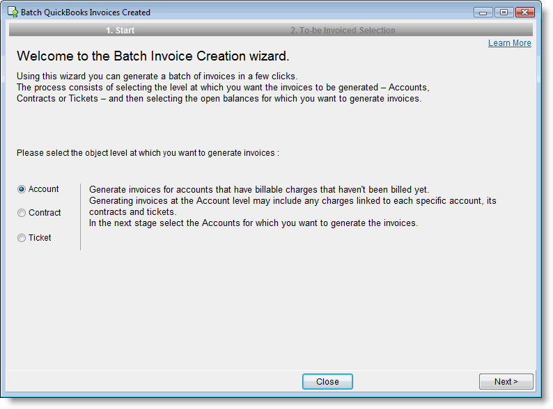Image resolution: width=553 pixels, height=409 pixels.
Task: Open the Learn More link
Action: click(x=509, y=43)
